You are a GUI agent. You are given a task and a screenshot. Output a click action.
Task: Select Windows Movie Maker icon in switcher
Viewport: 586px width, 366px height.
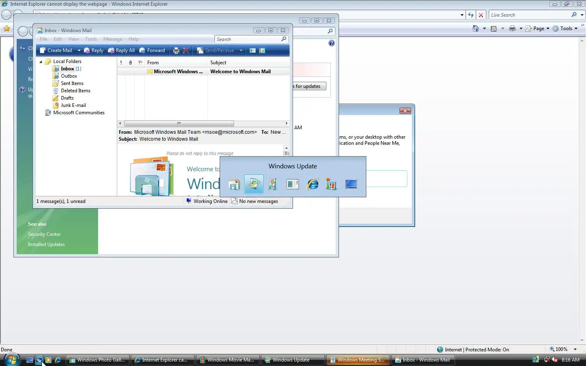(x=292, y=184)
